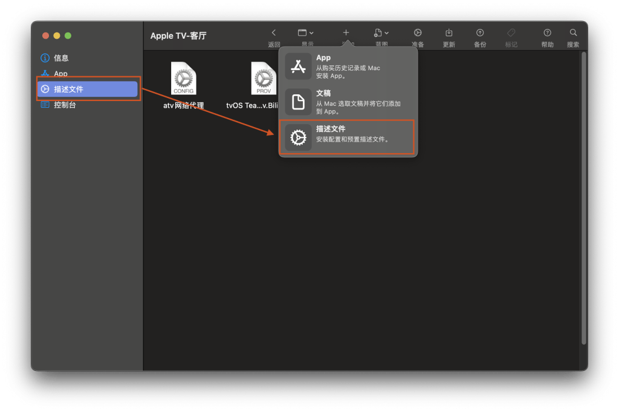
Task: Click the plus add button
Action: coord(346,33)
